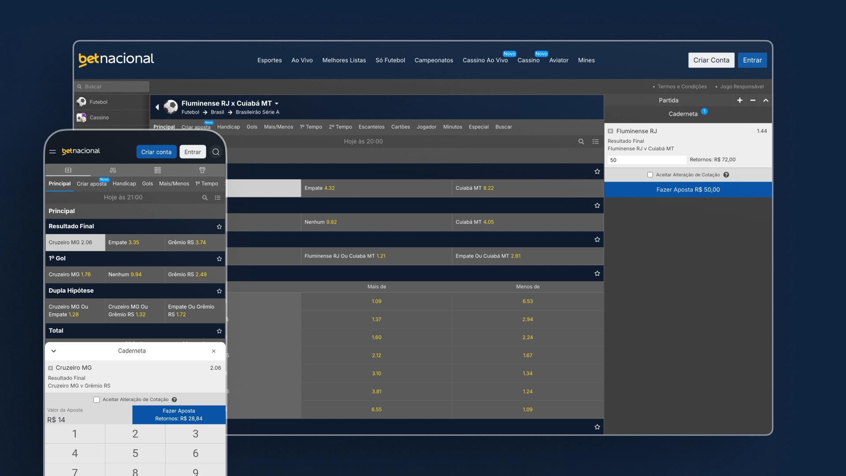
Task: Open Aviator in top navigation
Action: (x=559, y=60)
